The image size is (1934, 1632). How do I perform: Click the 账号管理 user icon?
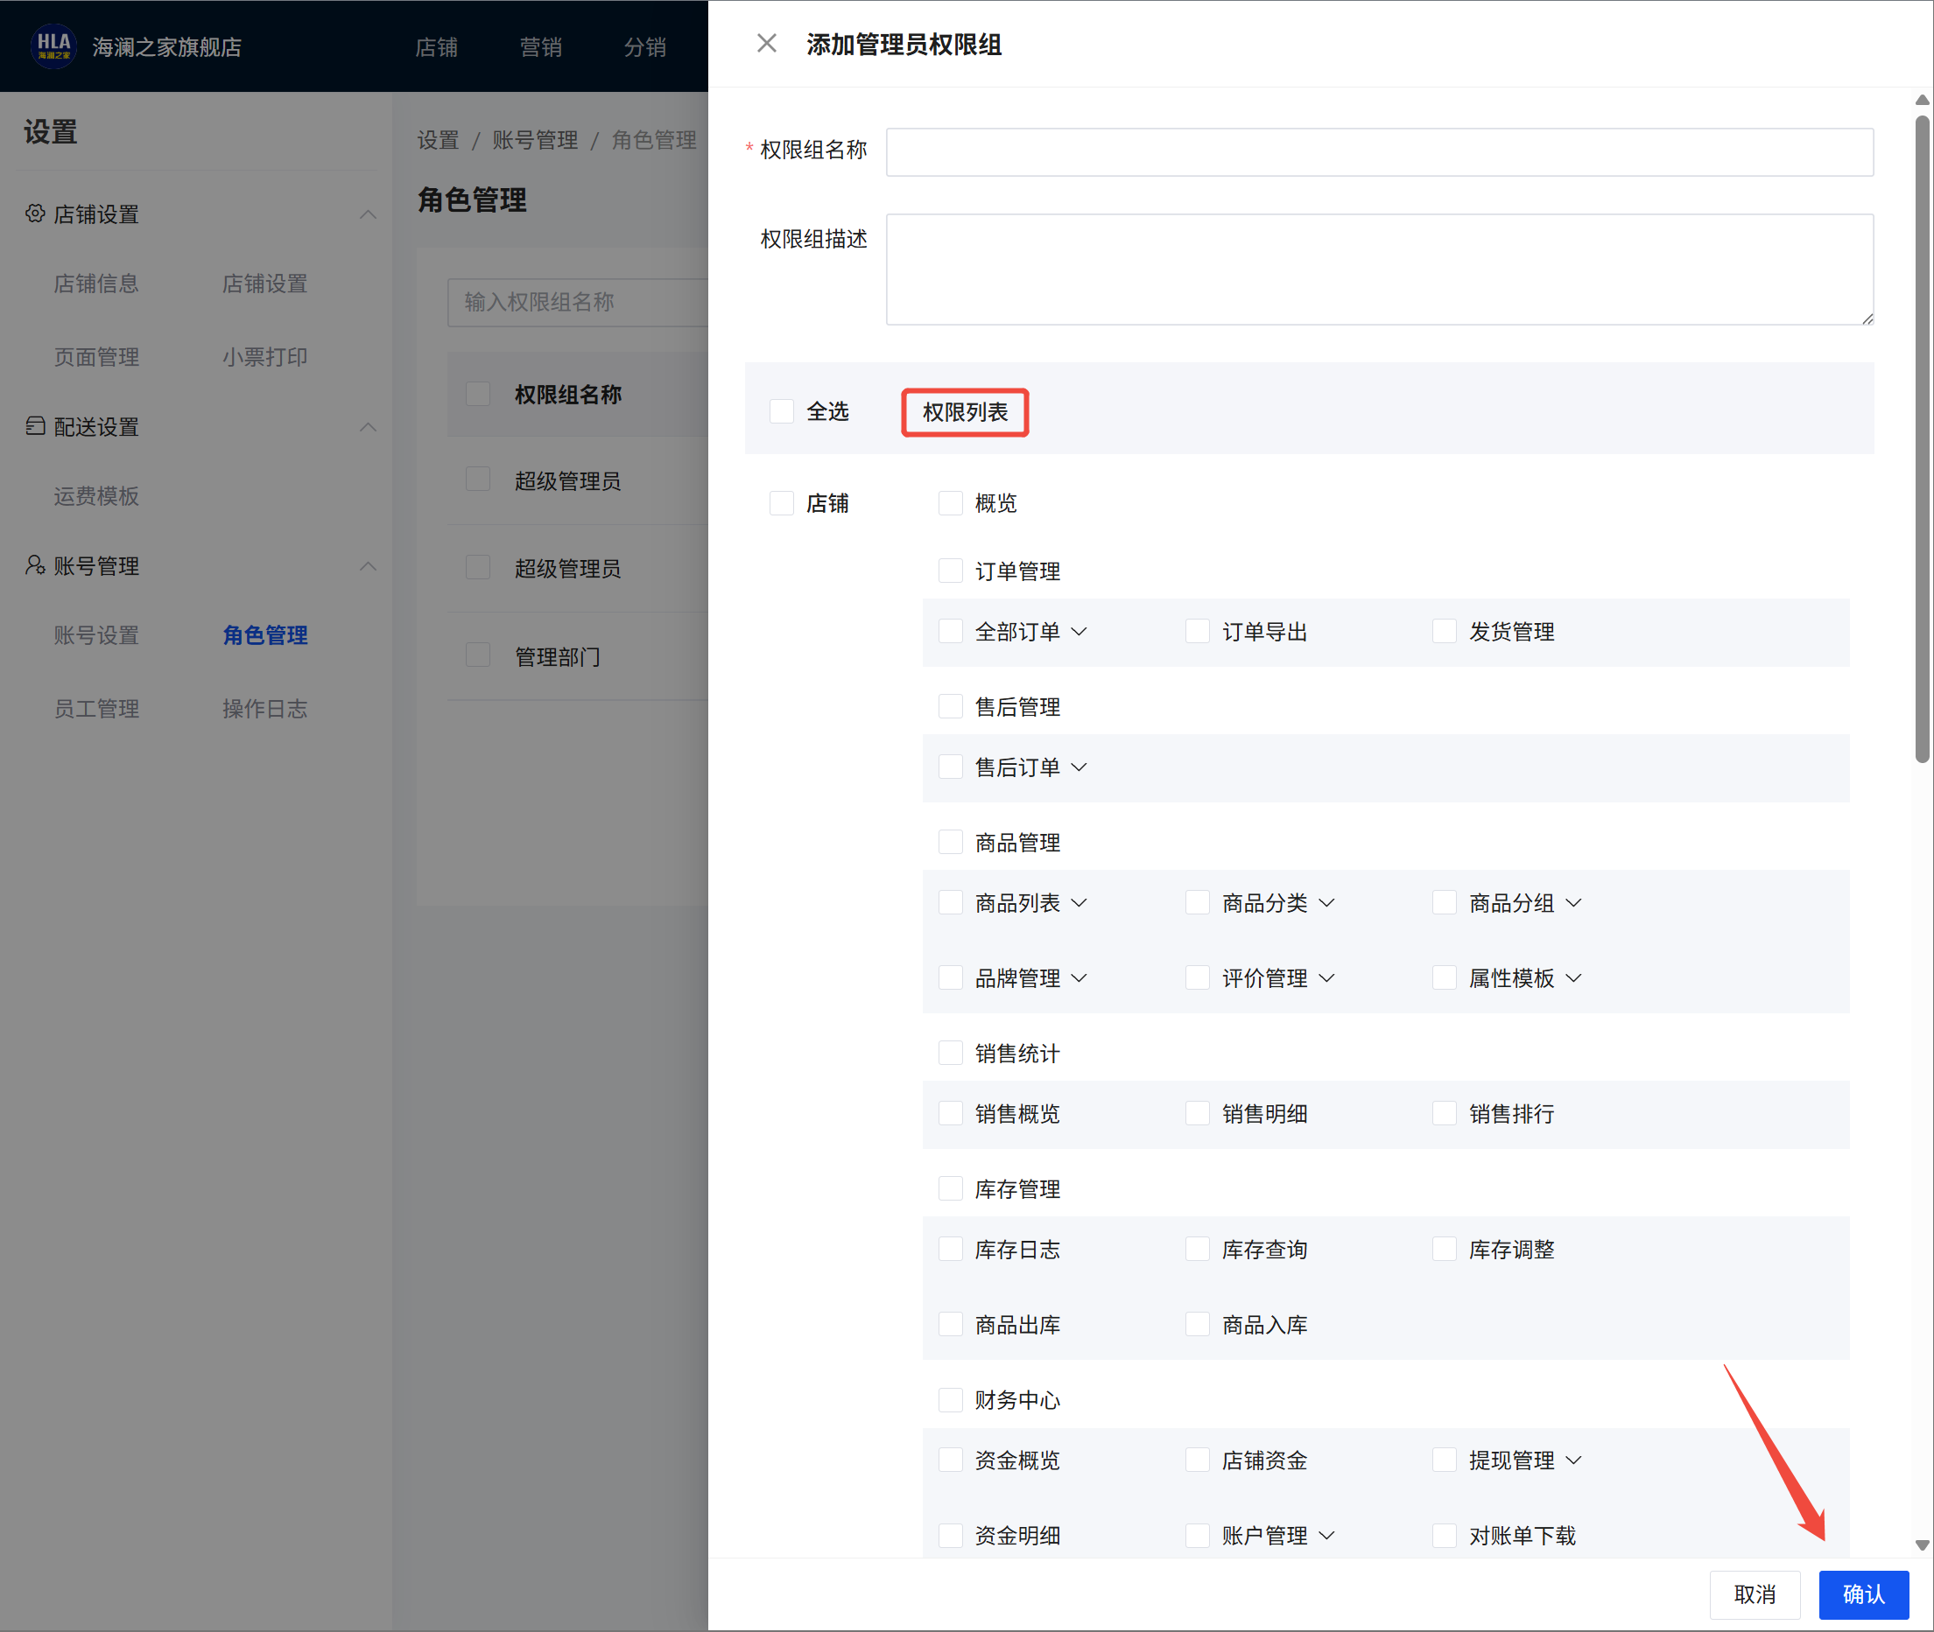pos(35,564)
